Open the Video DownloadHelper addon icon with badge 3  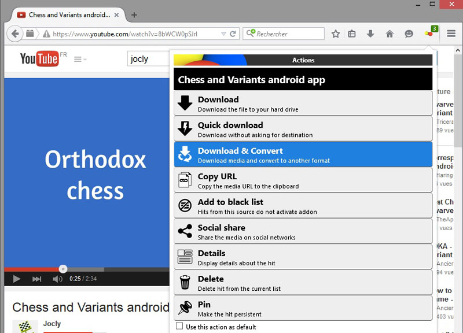pyautogui.click(x=429, y=33)
